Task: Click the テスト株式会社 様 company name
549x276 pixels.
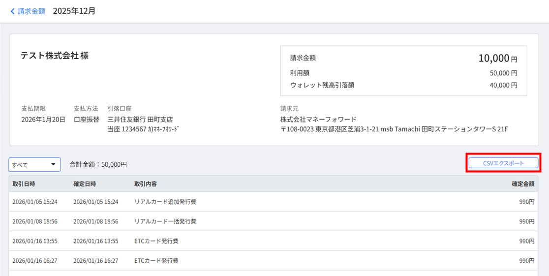Action: click(x=55, y=56)
